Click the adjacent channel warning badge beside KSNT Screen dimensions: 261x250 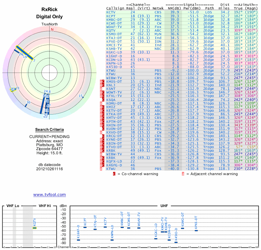click(x=101, y=89)
